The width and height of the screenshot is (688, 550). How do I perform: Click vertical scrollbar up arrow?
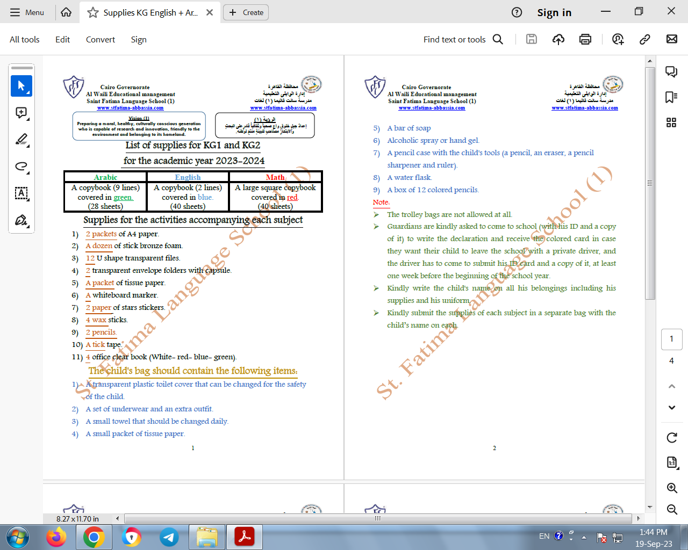click(x=650, y=61)
